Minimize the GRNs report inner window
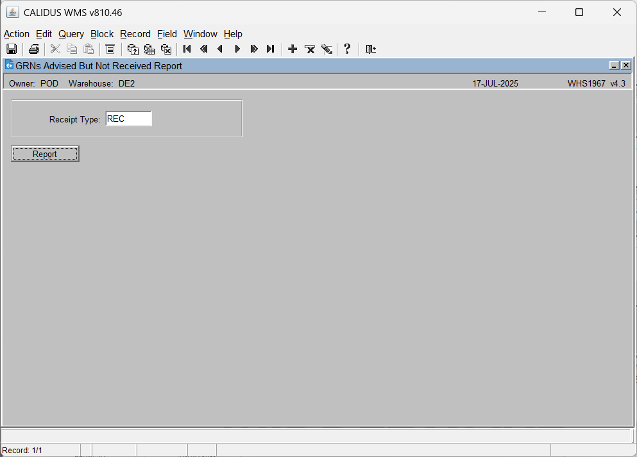The image size is (637, 457). (x=615, y=65)
